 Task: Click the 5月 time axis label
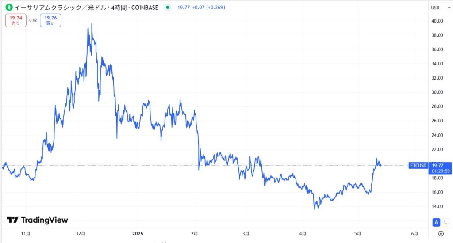click(x=358, y=233)
